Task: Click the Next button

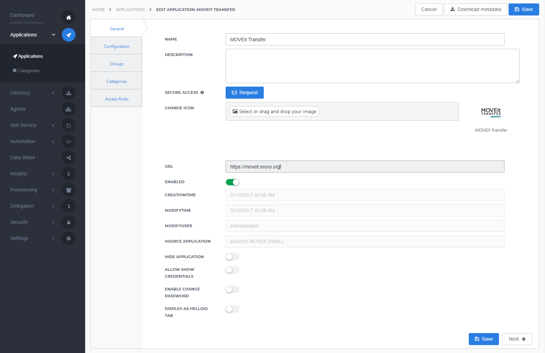Action: 517,339
